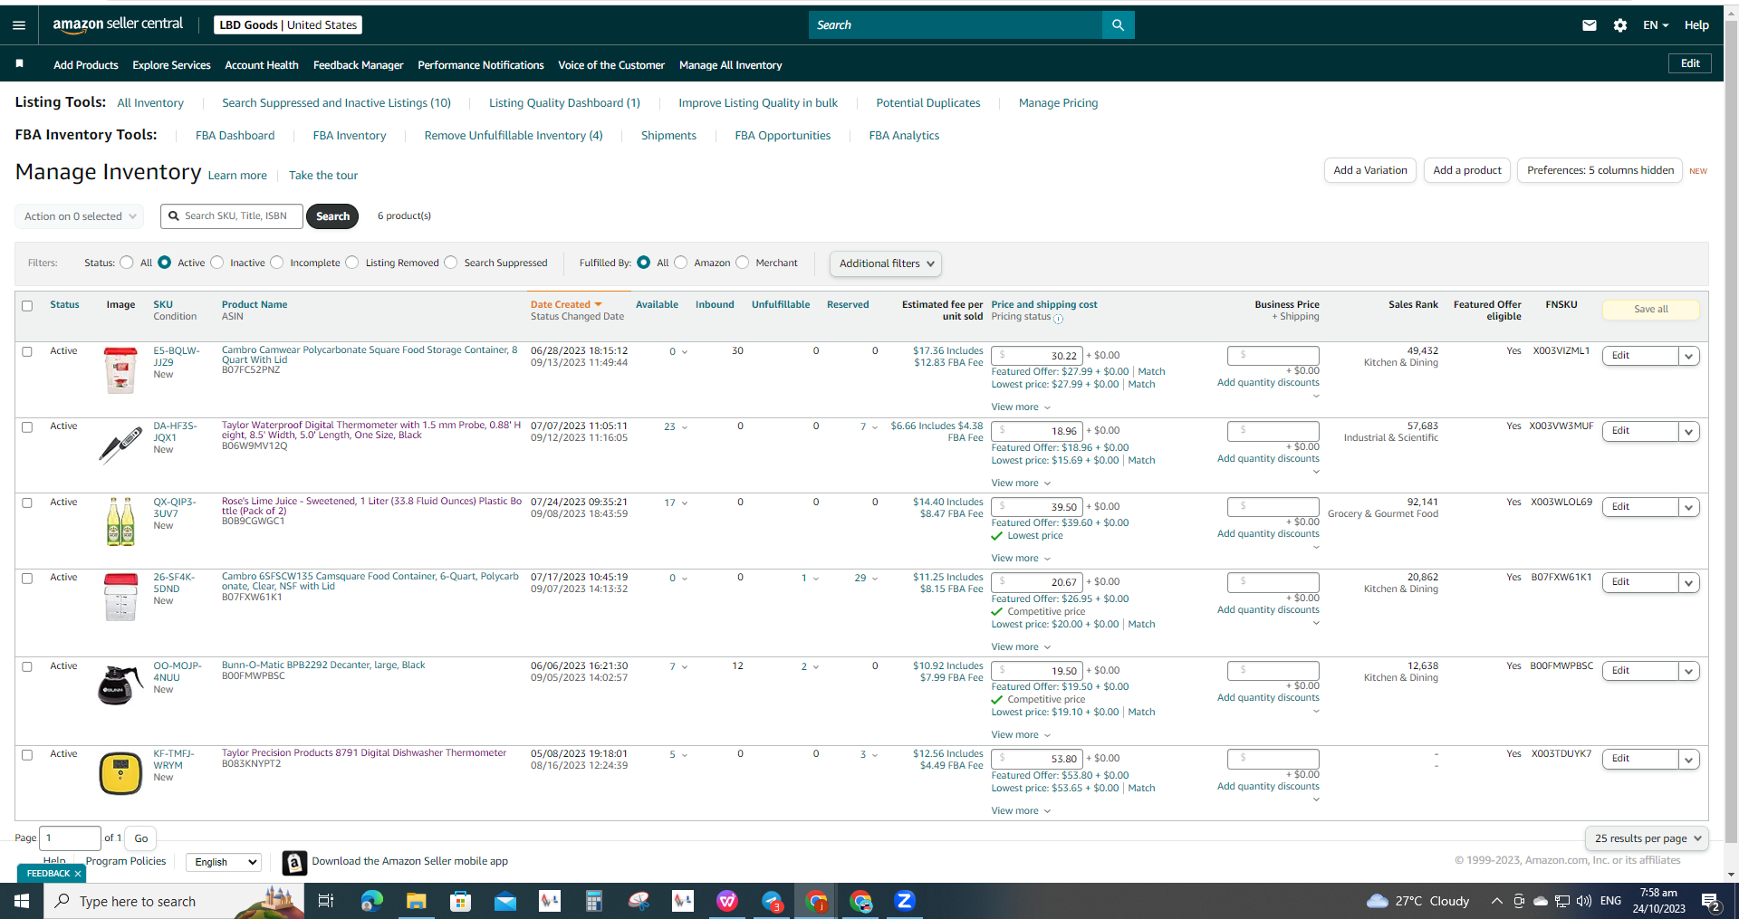Open Feedback Manager
This screenshot has height=919, width=1739.
tap(359, 65)
